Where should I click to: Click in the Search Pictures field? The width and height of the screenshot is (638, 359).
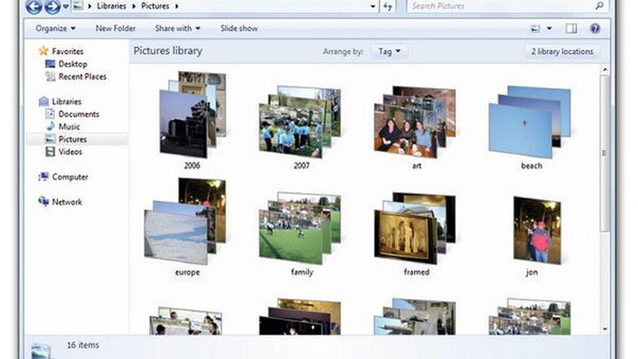tap(498, 6)
